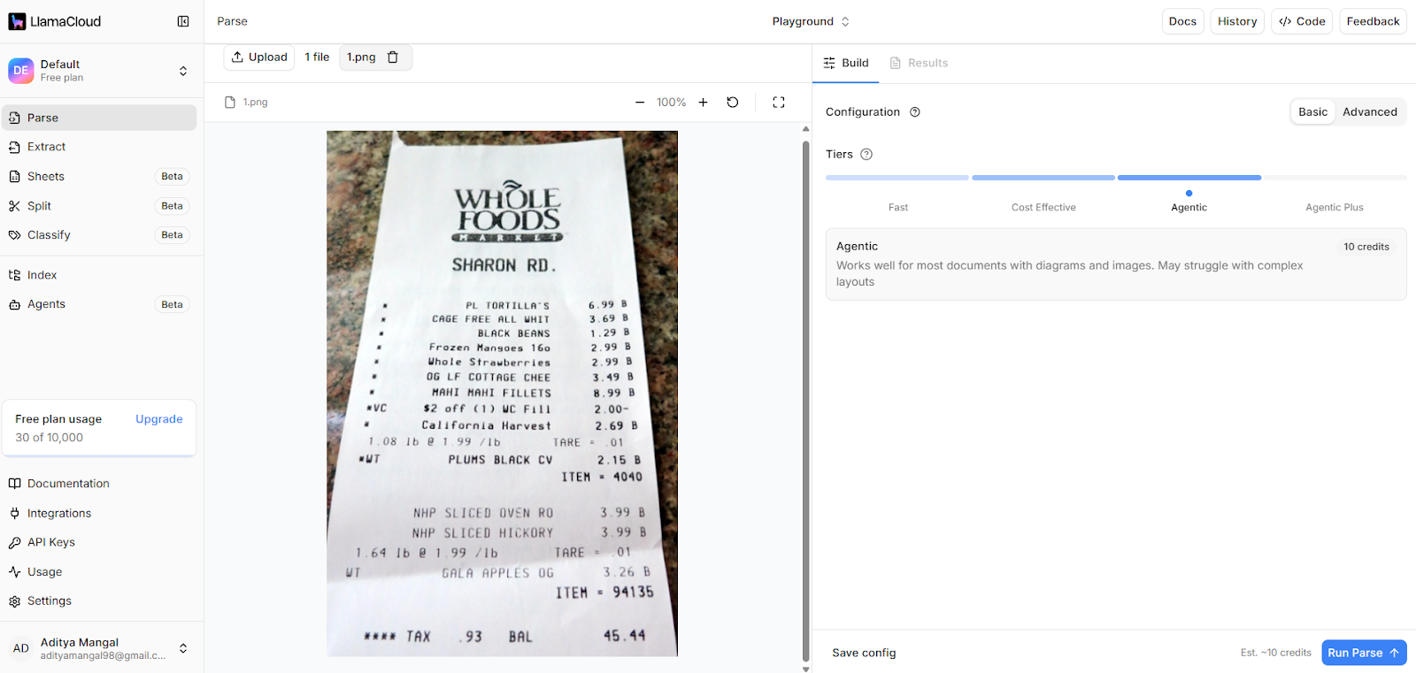Zoom in the document preview
Viewport: 1416px width, 673px height.
(x=704, y=103)
